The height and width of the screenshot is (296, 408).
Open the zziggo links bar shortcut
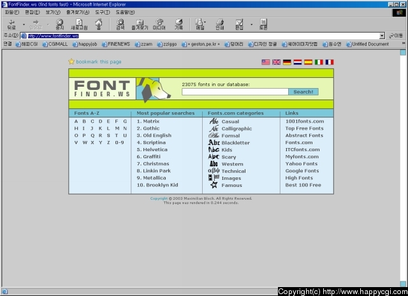click(x=167, y=44)
